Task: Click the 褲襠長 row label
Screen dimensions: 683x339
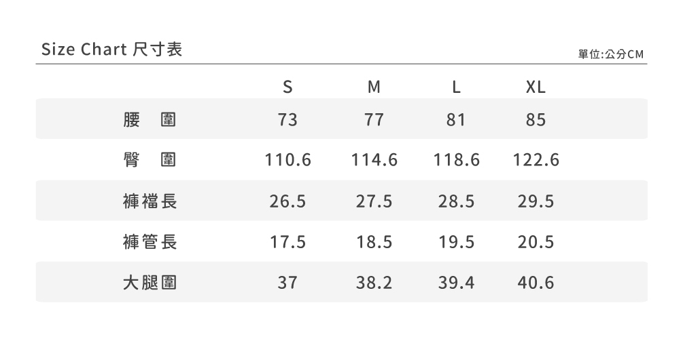Action: click(150, 201)
